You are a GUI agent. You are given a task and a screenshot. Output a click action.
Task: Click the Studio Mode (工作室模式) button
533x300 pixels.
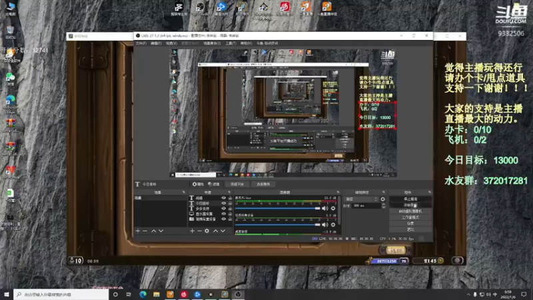(x=410, y=217)
